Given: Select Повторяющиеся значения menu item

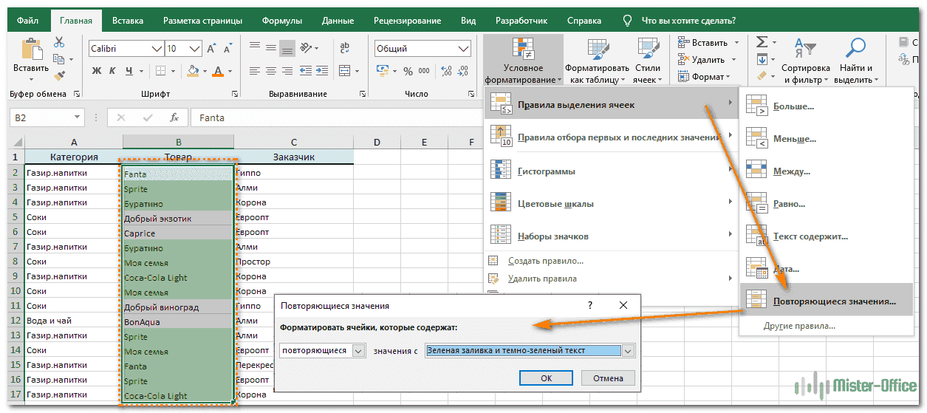Looking at the screenshot, I should click(x=834, y=301).
